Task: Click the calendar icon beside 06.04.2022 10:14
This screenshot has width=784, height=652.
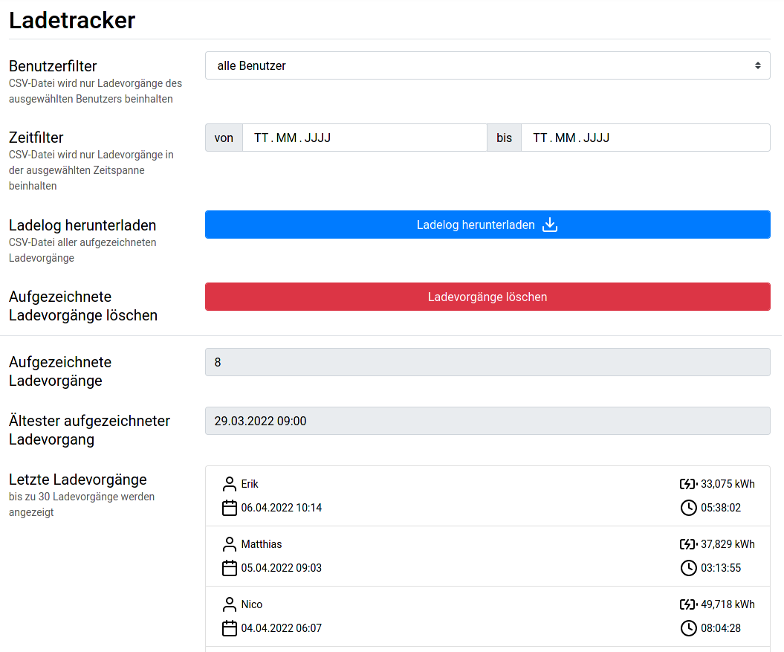Action: click(230, 508)
